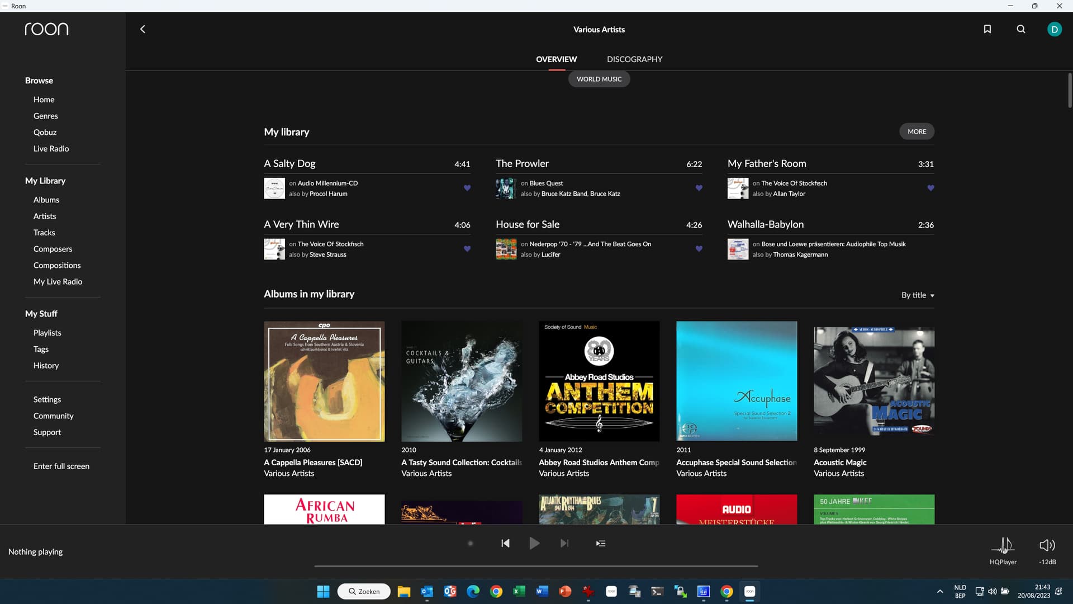Open search with magnifier icon
This screenshot has width=1073, height=604.
pyautogui.click(x=1020, y=29)
